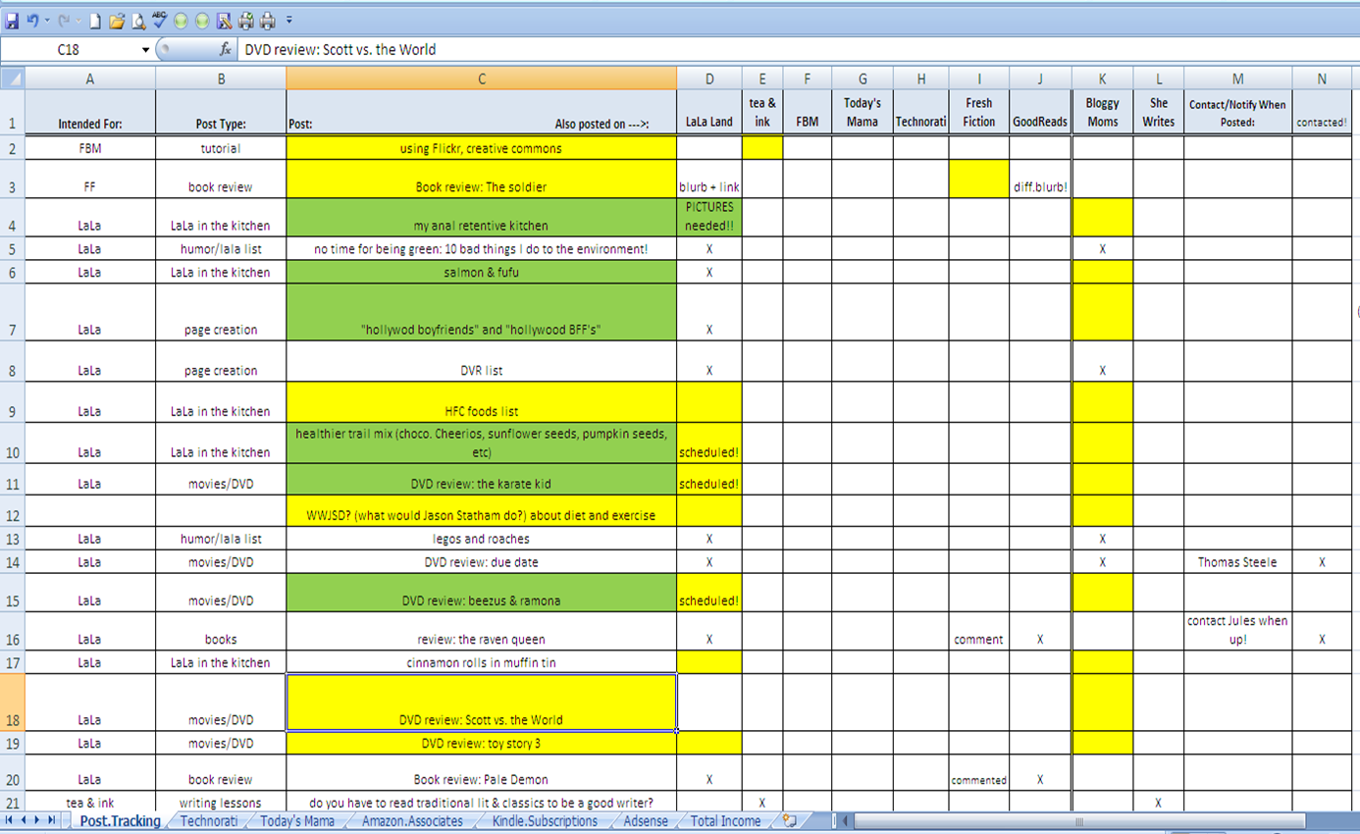Image resolution: width=1360 pixels, height=834 pixels.
Task: Select cell 'review: the raven queen'
Action: [x=481, y=631]
